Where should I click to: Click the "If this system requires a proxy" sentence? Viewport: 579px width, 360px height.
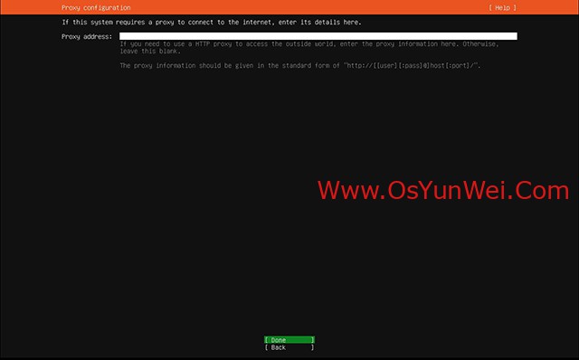point(212,22)
